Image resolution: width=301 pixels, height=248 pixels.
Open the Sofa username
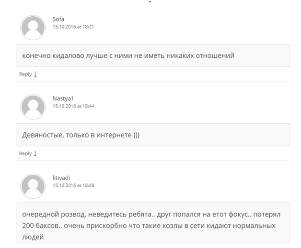[58, 19]
